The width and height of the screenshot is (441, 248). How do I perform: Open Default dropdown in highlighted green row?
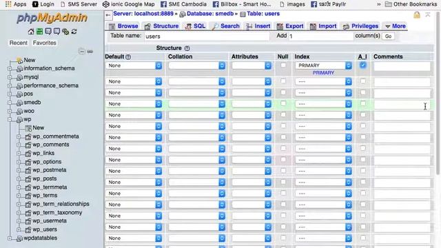(x=134, y=104)
